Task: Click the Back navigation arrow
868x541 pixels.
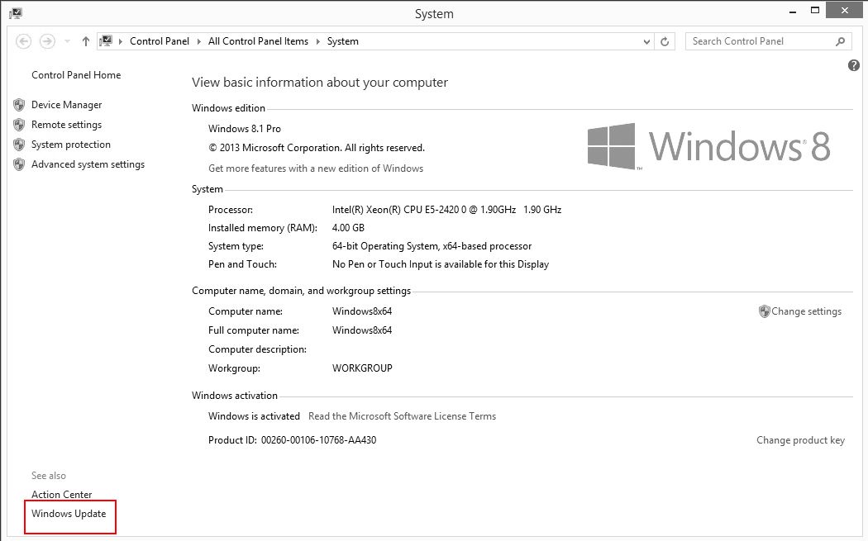Action: [23, 41]
